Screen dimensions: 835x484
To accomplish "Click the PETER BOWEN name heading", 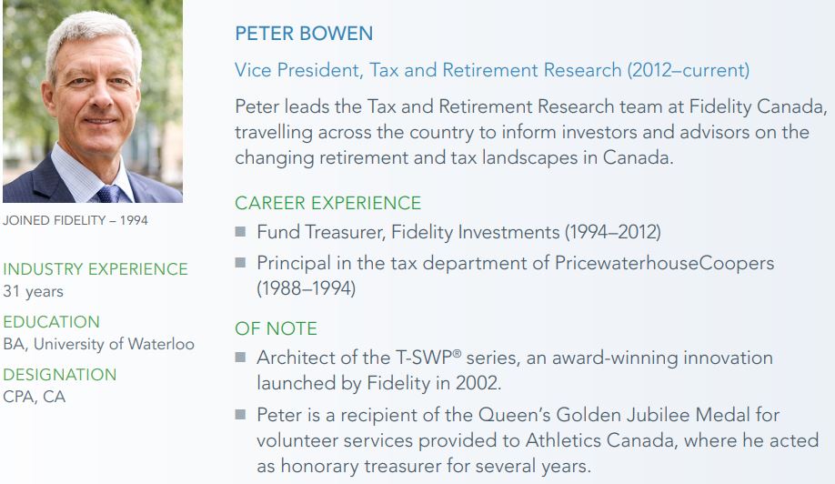I will click(x=304, y=34).
